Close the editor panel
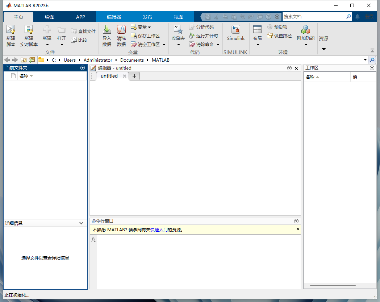This screenshot has width=380, height=302. click(296, 68)
